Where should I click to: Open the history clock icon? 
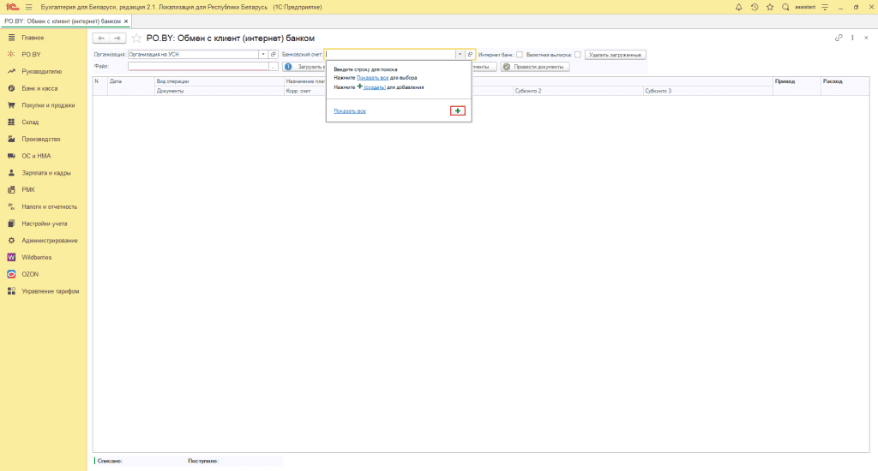coord(755,7)
